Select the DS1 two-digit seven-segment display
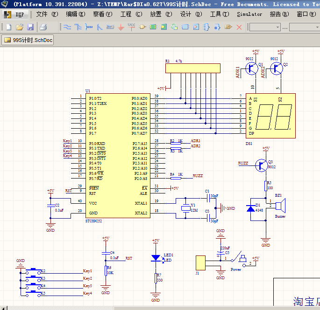Viewport: 320px width, 310px height. [x=270, y=116]
